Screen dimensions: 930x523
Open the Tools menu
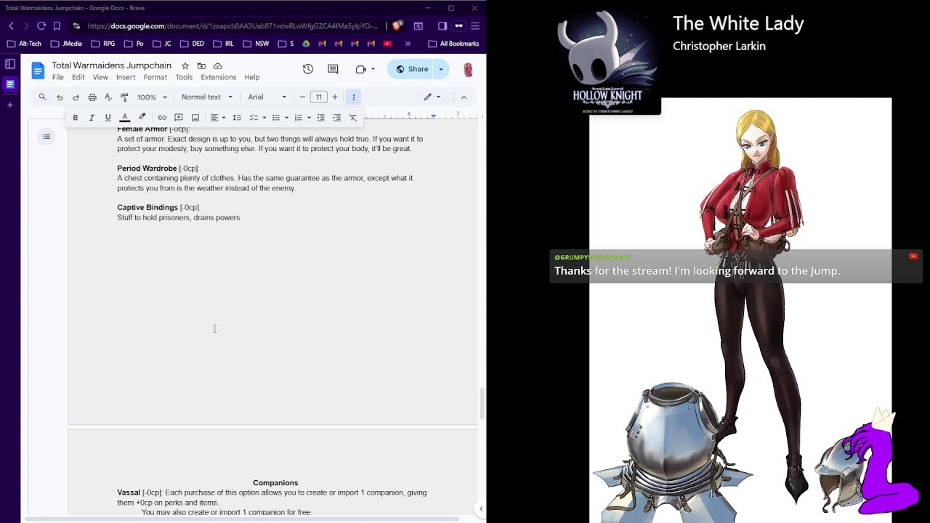tap(184, 77)
